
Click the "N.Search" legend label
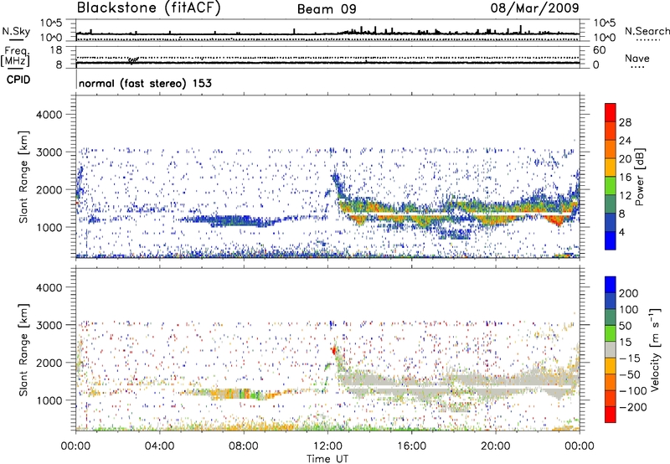tap(647, 31)
